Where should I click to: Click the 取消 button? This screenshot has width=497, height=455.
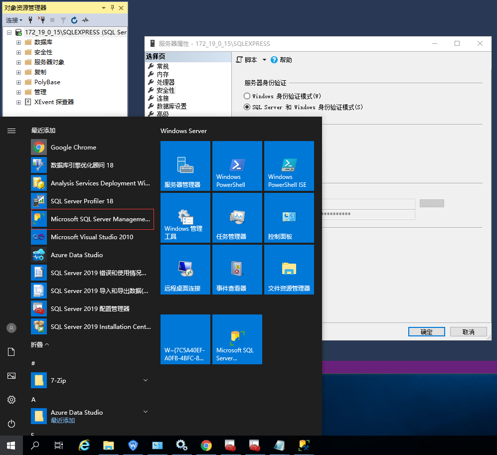click(x=468, y=332)
